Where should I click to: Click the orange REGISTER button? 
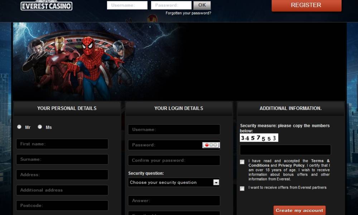(x=306, y=5)
